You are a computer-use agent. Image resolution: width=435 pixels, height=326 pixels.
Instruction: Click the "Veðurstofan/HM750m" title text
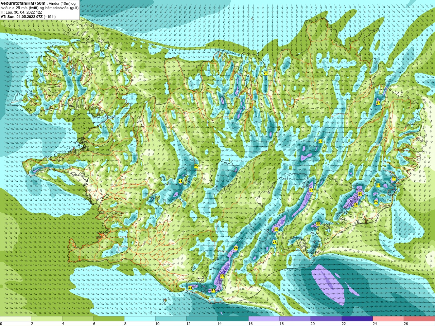23,3
